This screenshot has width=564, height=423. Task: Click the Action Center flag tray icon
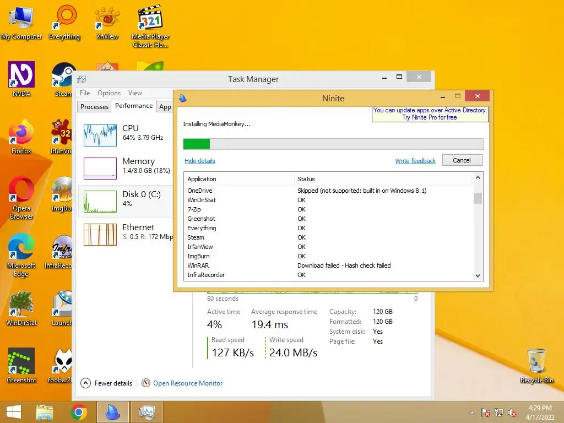(x=486, y=413)
